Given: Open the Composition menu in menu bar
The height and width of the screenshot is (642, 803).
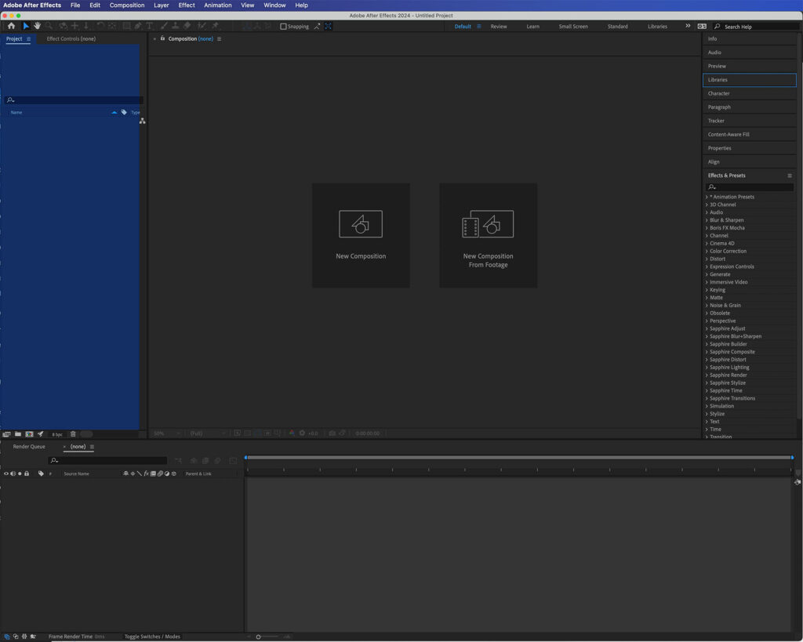Looking at the screenshot, I should (x=127, y=5).
